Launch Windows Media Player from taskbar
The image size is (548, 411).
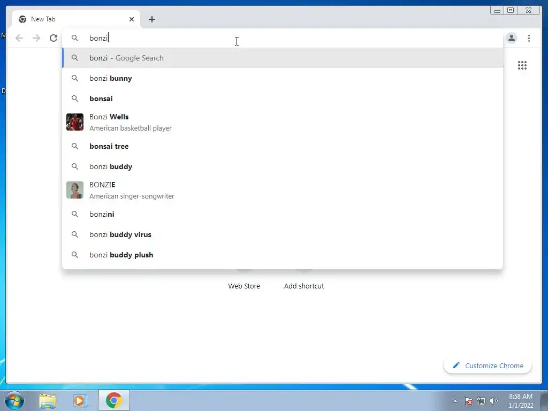pyautogui.click(x=80, y=401)
